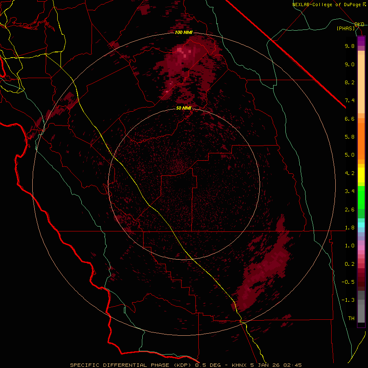Image resolution: width=368 pixels, height=368 pixels.
Task: Select the 3.4 legend value
Action: click(350, 191)
